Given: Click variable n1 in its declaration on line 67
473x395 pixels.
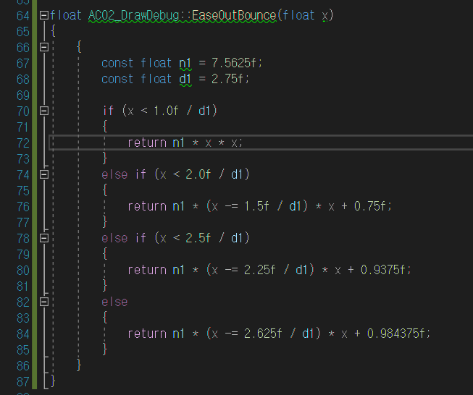Looking at the screenshot, I should click(x=185, y=63).
